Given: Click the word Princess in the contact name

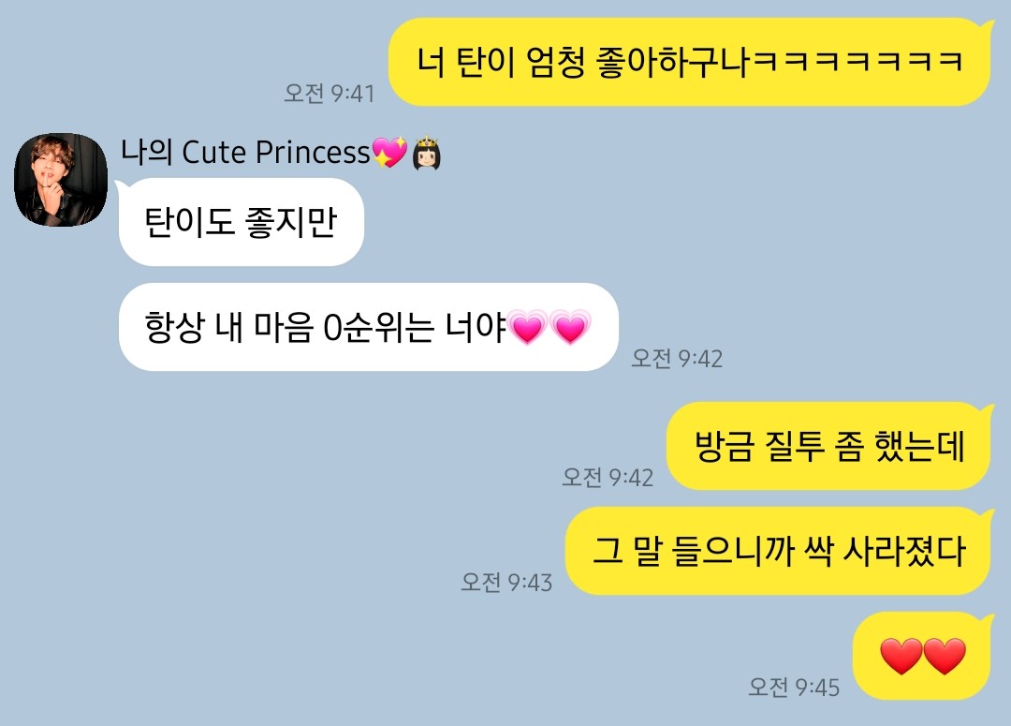Looking at the screenshot, I should (313, 153).
